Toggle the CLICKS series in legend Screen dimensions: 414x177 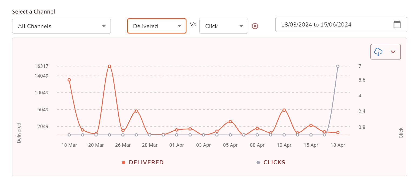click(x=274, y=162)
